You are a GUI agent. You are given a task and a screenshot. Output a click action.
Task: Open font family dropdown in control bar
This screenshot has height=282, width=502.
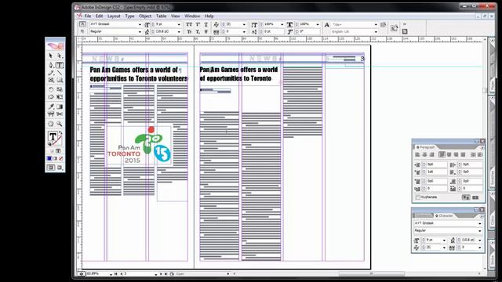(x=140, y=24)
